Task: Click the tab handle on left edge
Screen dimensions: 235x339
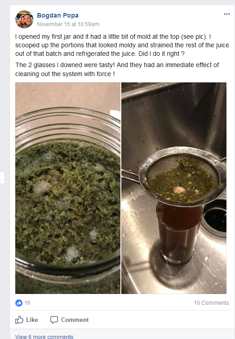Action: (x=2, y=178)
